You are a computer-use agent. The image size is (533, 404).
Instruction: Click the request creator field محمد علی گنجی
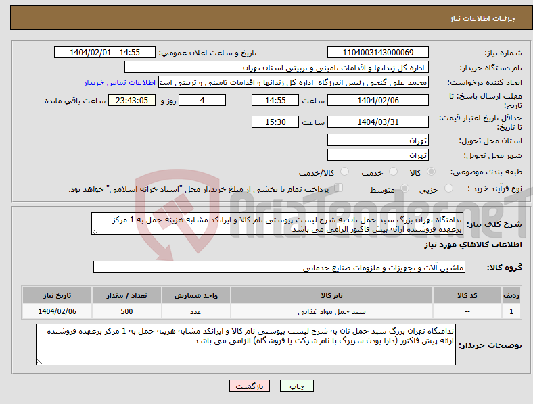pyautogui.click(x=294, y=82)
